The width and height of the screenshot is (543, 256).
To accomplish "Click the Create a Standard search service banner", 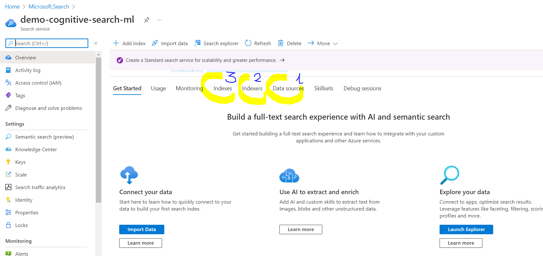I will pos(326,60).
